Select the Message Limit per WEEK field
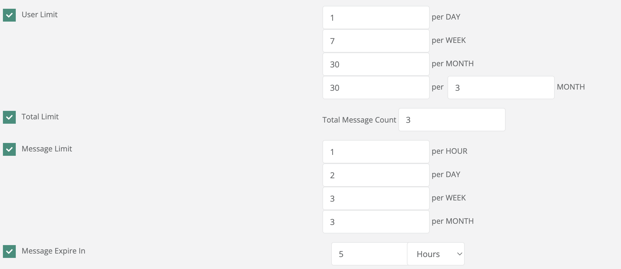This screenshot has height=269, width=621. click(x=376, y=199)
